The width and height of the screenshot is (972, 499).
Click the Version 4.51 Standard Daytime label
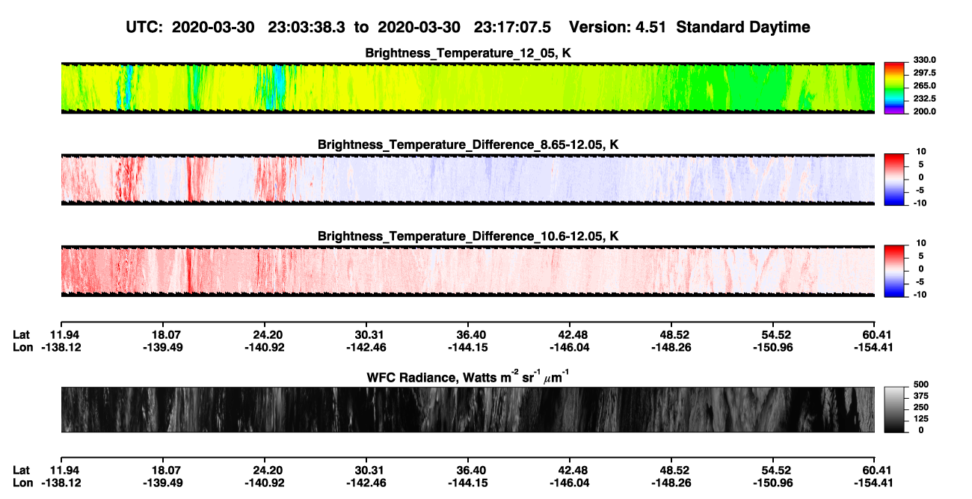pos(689,27)
